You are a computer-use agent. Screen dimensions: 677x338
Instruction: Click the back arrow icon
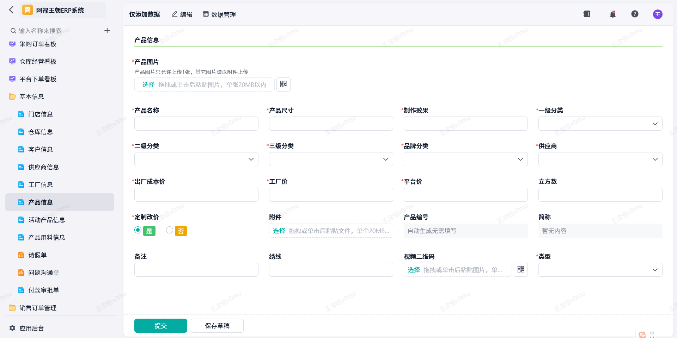pyautogui.click(x=11, y=10)
